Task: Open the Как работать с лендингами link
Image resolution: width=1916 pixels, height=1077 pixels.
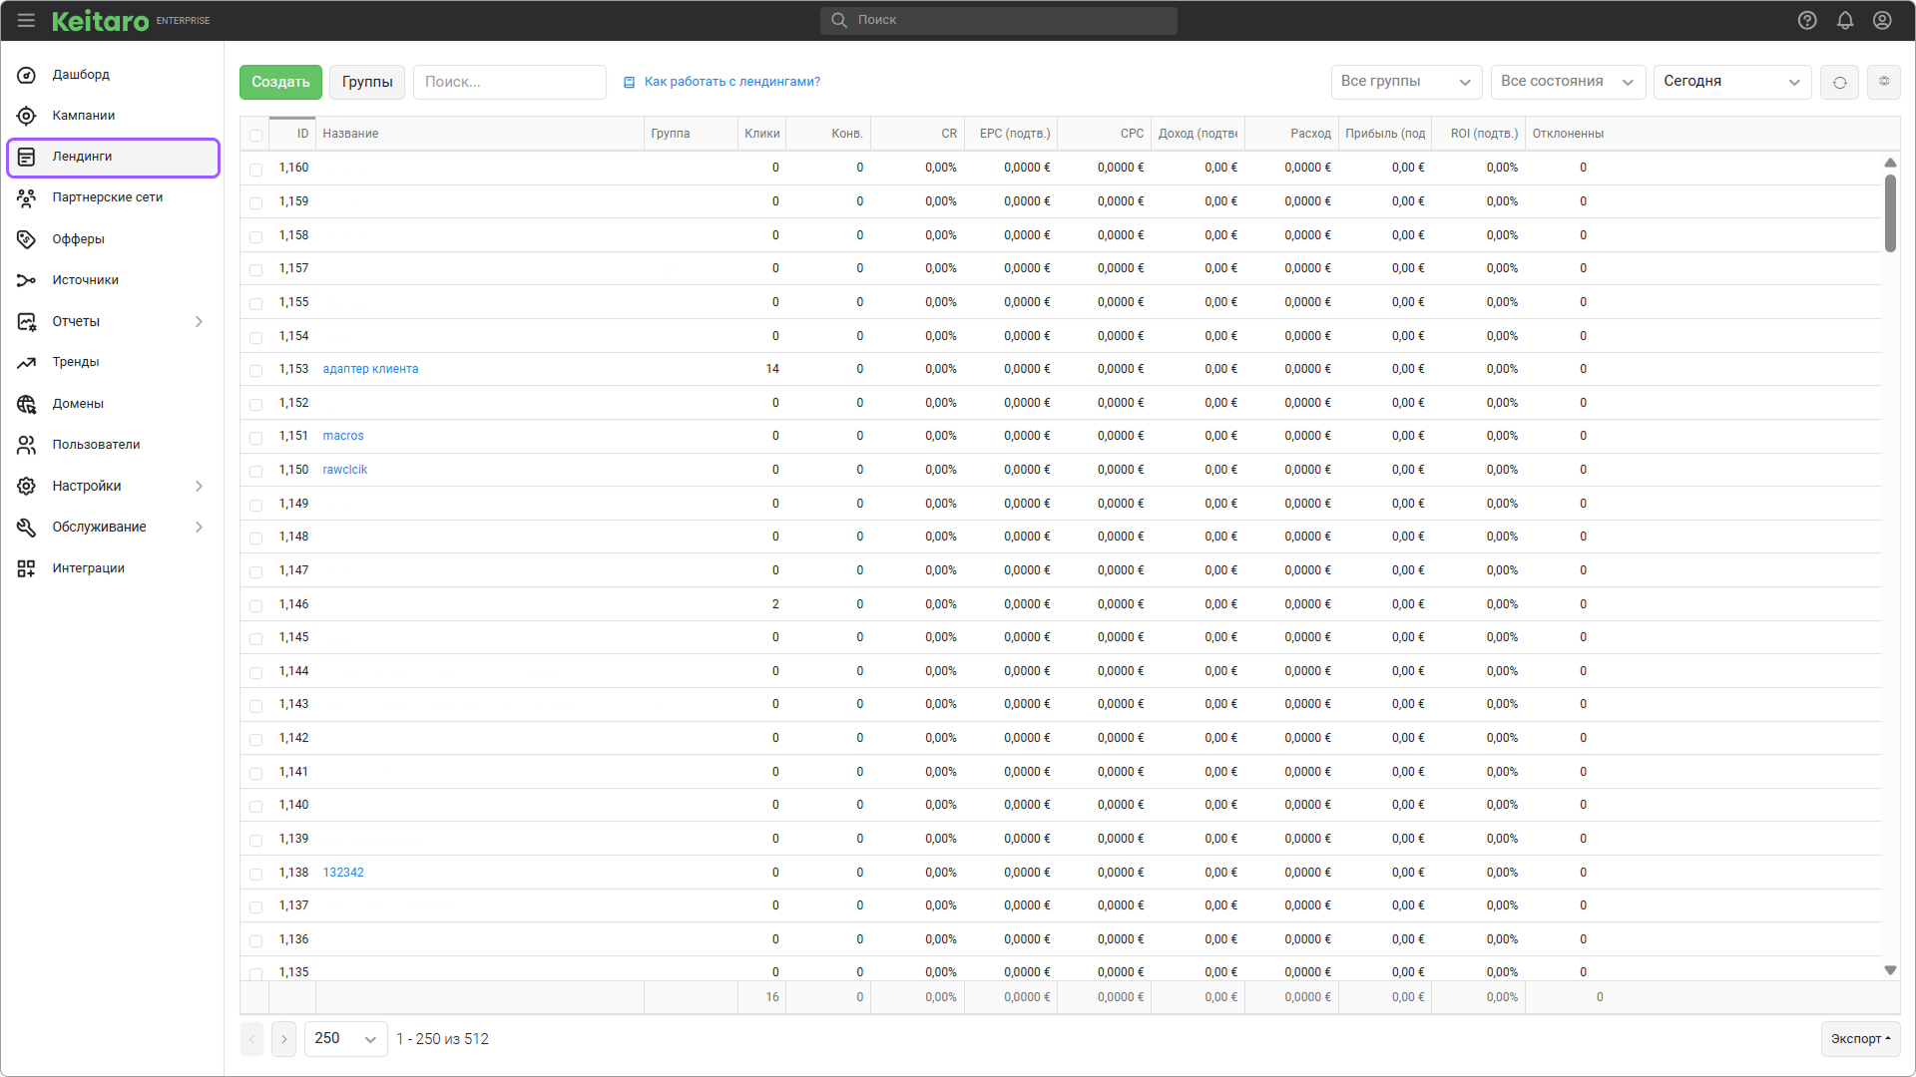Action: coord(731,82)
